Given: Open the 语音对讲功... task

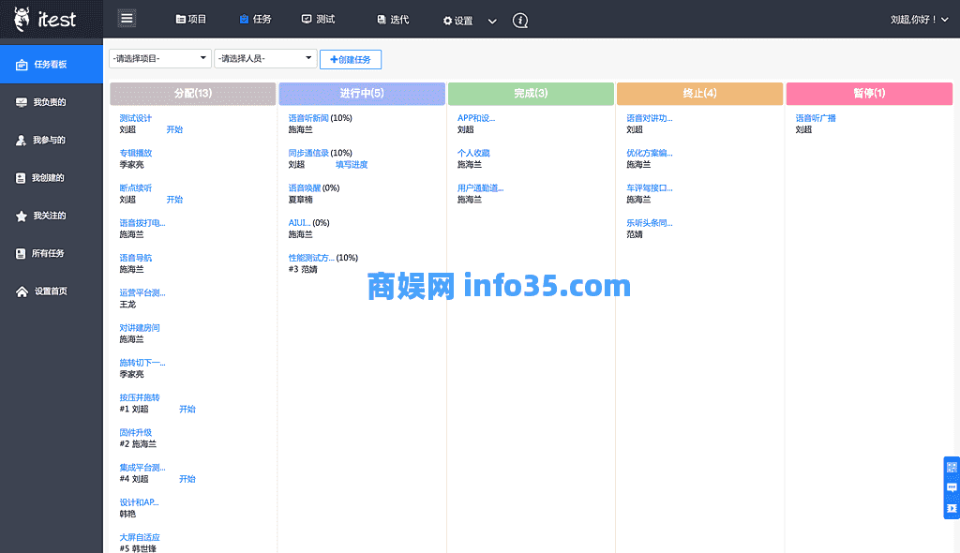Looking at the screenshot, I should (x=649, y=118).
